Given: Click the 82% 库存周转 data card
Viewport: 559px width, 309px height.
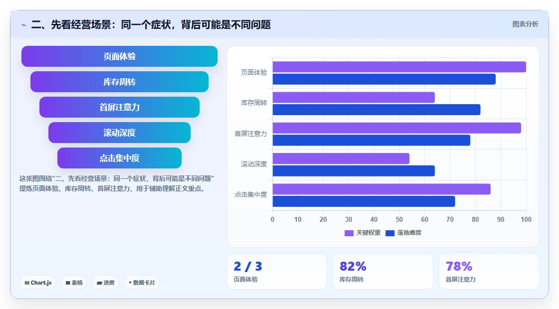Looking at the screenshot, I should (383, 271).
